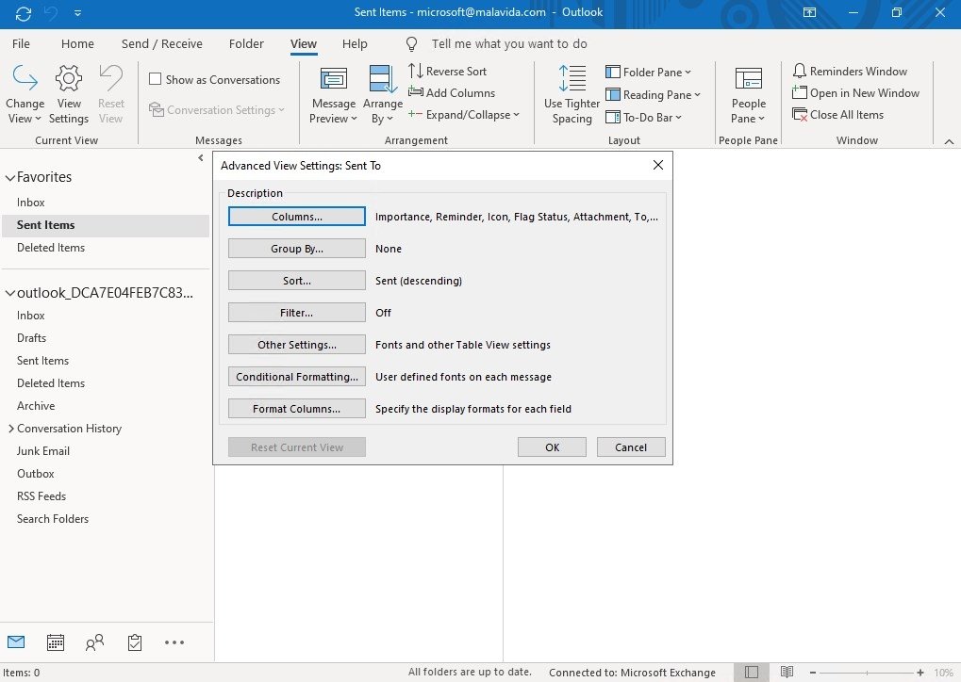Click the zoom slider in status bar
Image resolution: width=961 pixels, height=682 pixels.
(x=867, y=673)
